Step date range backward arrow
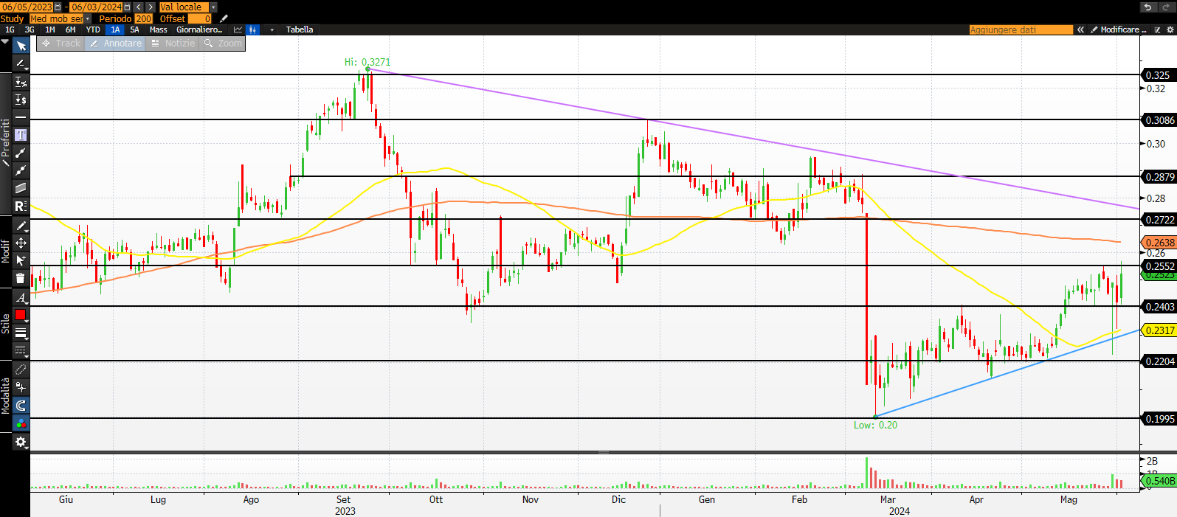The width and height of the screenshot is (1177, 517). [x=138, y=7]
